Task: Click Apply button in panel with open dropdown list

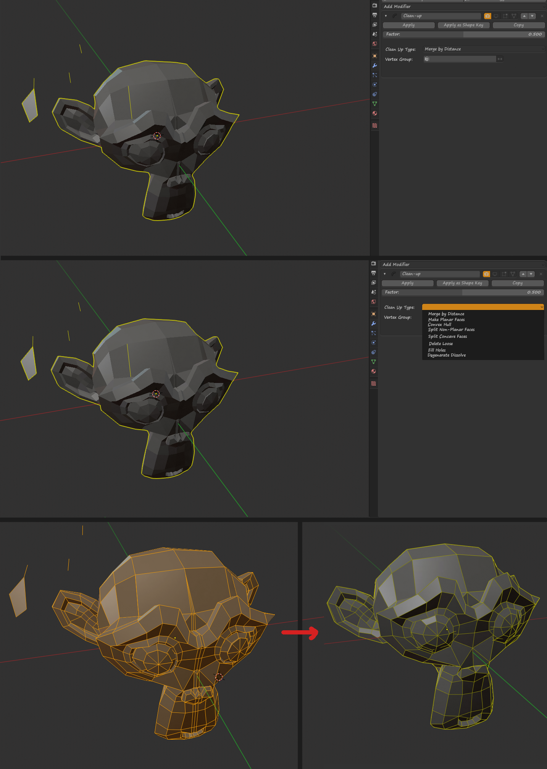Action: coord(407,283)
